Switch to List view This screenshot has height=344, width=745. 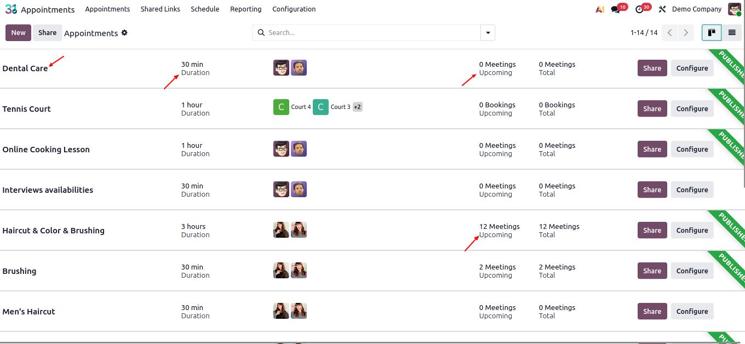pyautogui.click(x=732, y=33)
